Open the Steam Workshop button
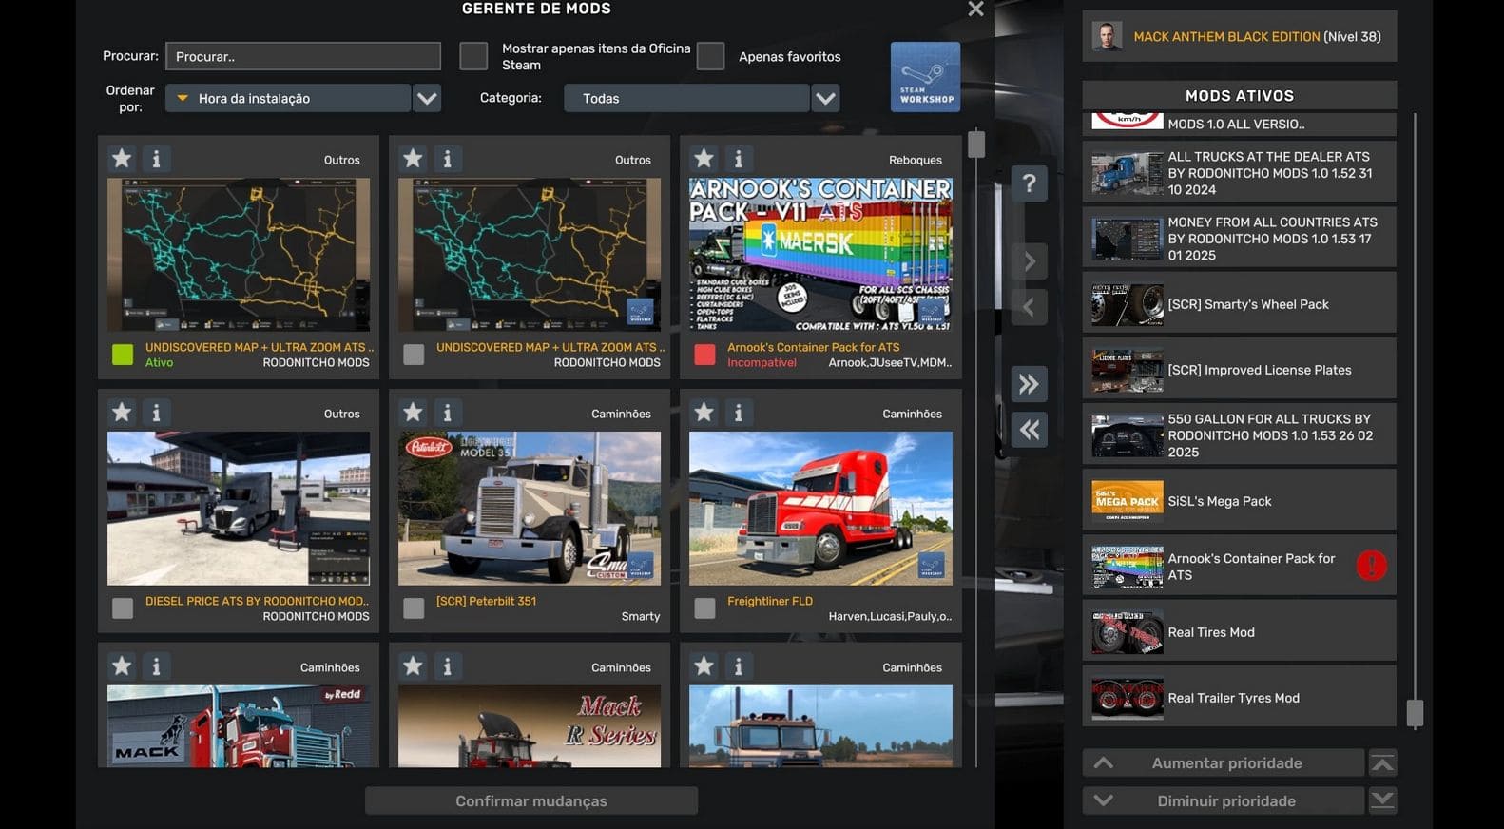This screenshot has height=829, width=1504. (x=925, y=77)
